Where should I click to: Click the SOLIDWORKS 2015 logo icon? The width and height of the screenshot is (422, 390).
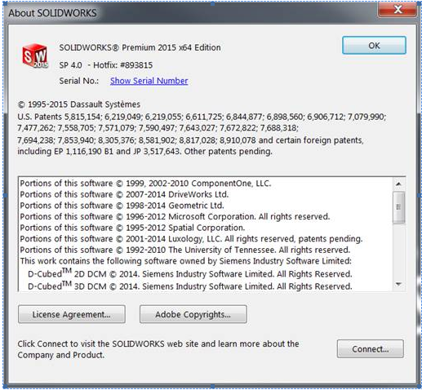pos(35,55)
